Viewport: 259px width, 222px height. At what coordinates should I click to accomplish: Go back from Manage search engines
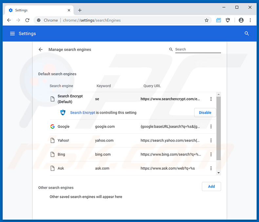pyautogui.click(x=41, y=50)
